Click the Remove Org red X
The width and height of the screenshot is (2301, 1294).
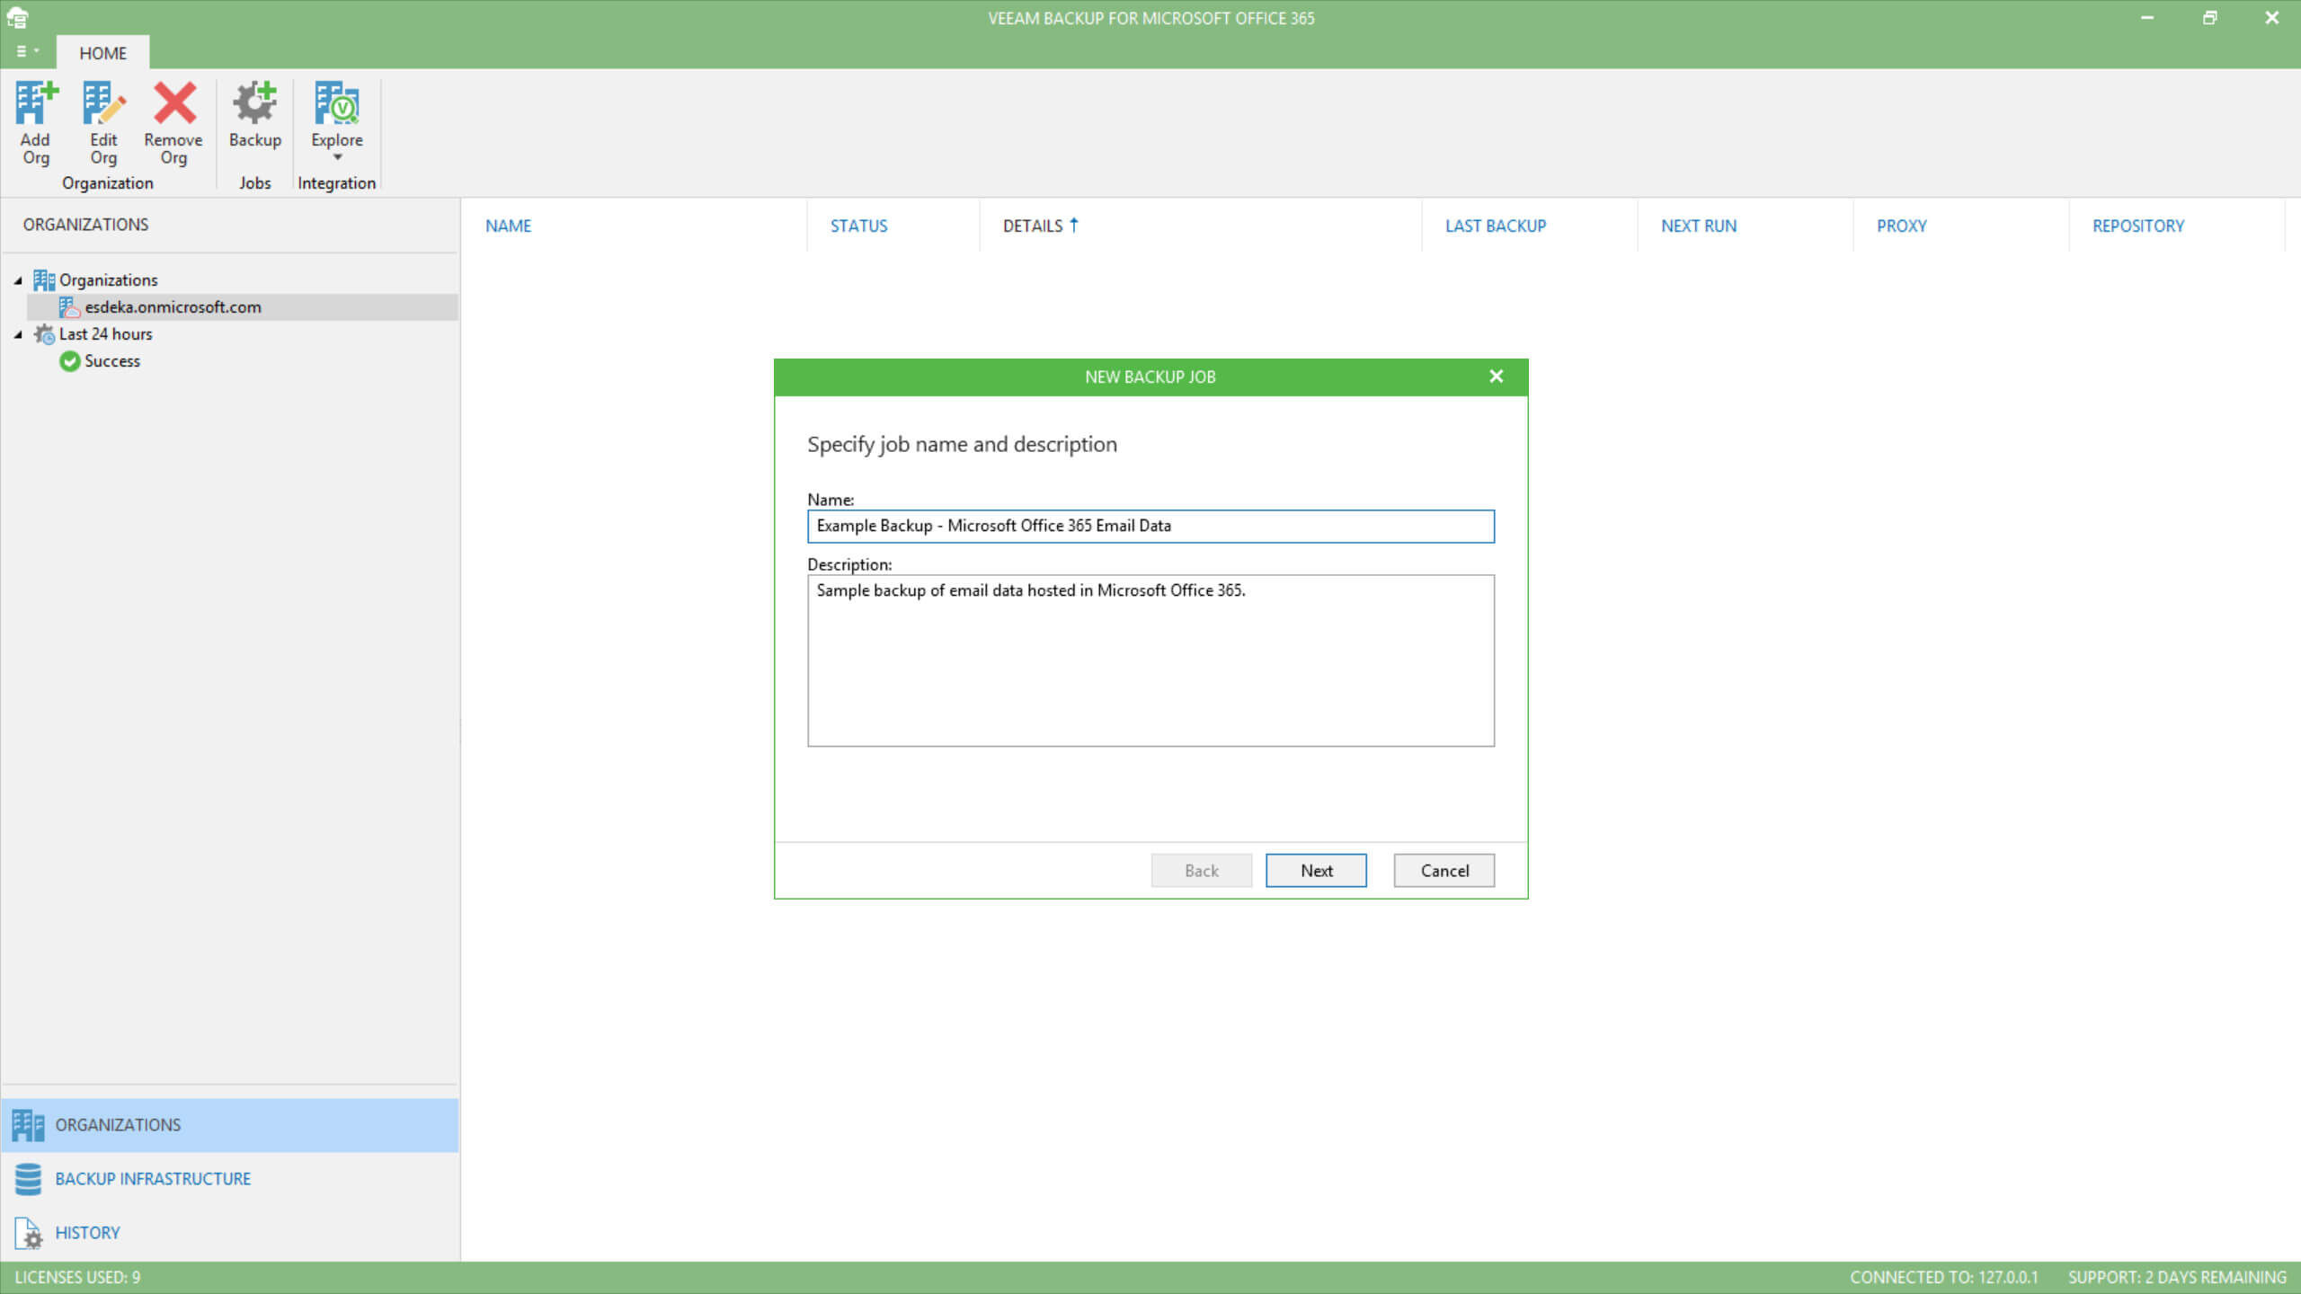(173, 104)
